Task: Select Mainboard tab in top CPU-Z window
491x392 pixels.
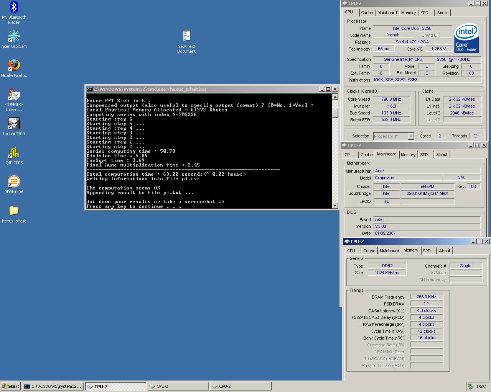Action: (387, 13)
